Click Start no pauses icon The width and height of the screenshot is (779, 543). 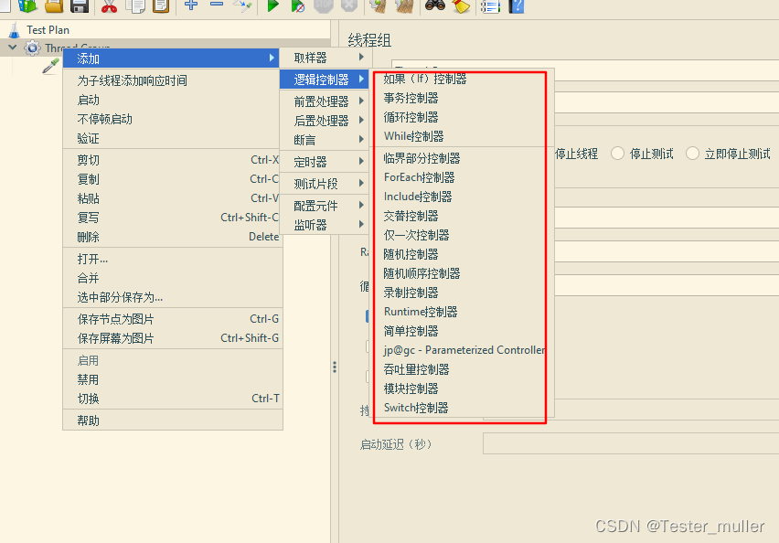pos(297,5)
